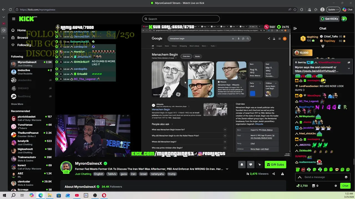Viewport: 355px width, 199px height.
Task: Click the MyronGainesX live avatar
Action: tap(66, 167)
